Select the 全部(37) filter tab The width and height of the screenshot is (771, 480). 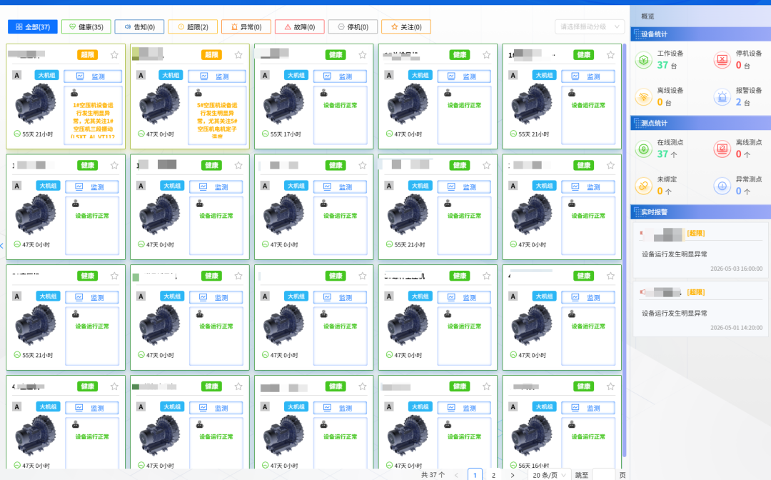tap(32, 26)
